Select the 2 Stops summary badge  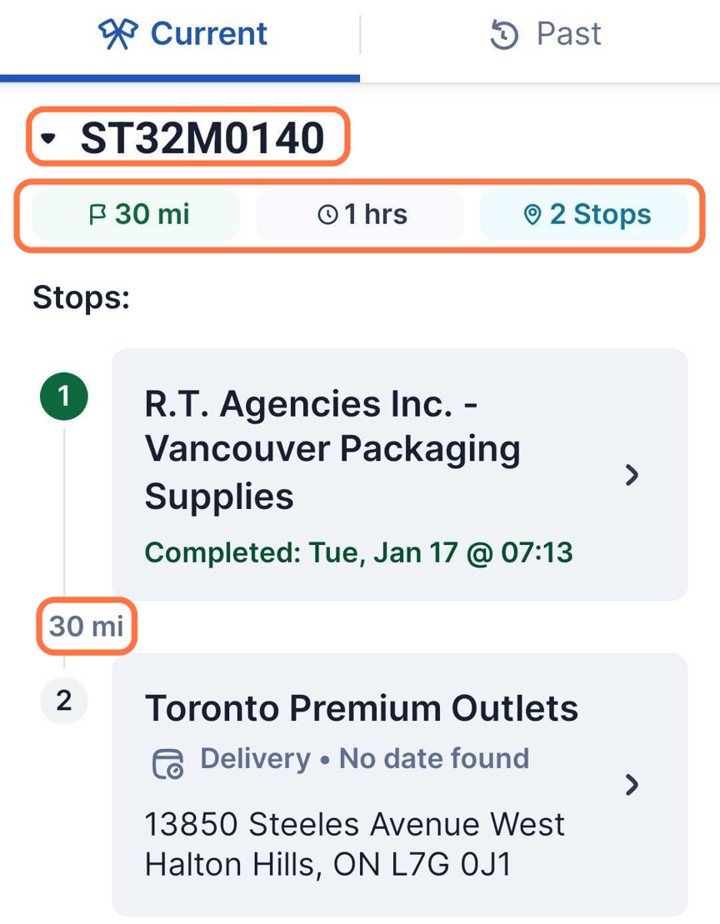585,214
